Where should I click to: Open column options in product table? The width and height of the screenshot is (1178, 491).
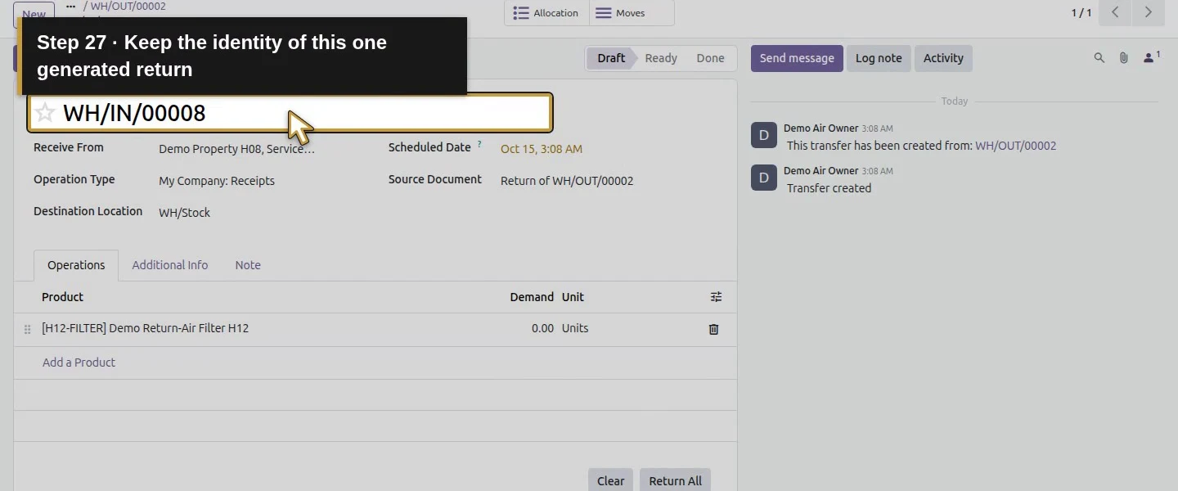[716, 297]
